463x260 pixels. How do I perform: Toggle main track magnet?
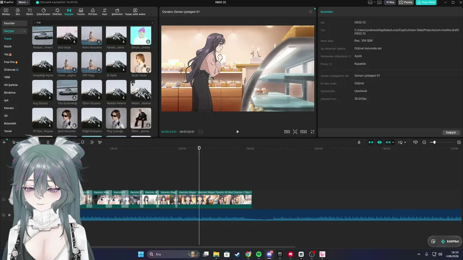coord(371,142)
